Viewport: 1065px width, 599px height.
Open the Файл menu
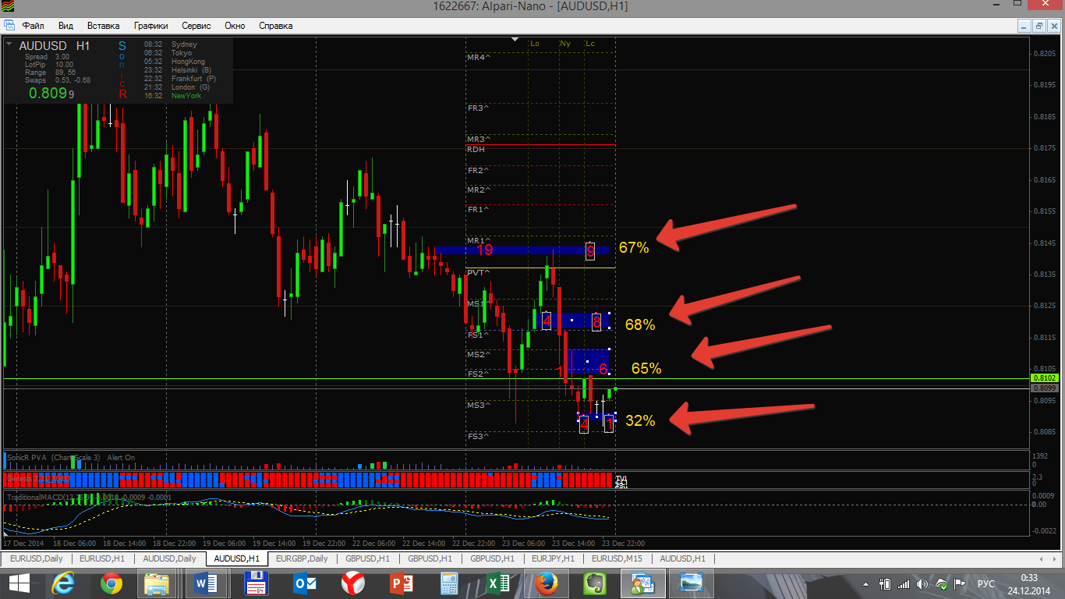tap(34, 26)
